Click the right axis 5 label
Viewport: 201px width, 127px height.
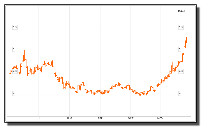(x=180, y=49)
